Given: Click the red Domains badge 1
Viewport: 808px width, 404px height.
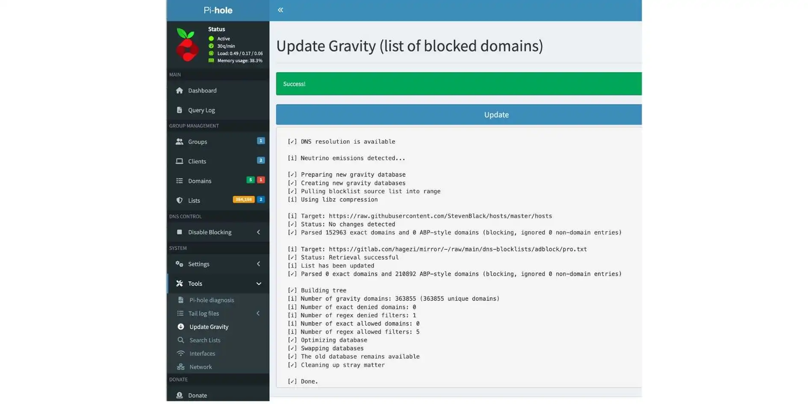Looking at the screenshot, I should coord(261,180).
